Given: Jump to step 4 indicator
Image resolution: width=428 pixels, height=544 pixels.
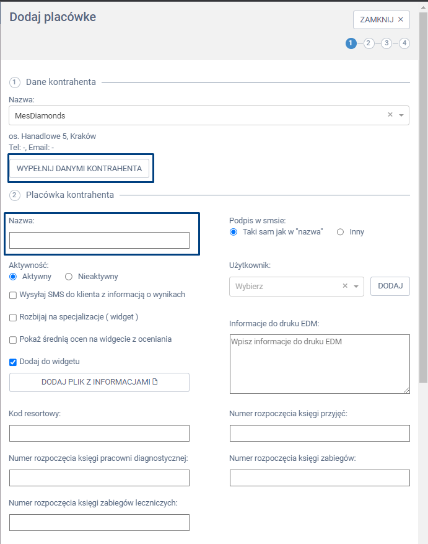Looking at the screenshot, I should [x=404, y=43].
